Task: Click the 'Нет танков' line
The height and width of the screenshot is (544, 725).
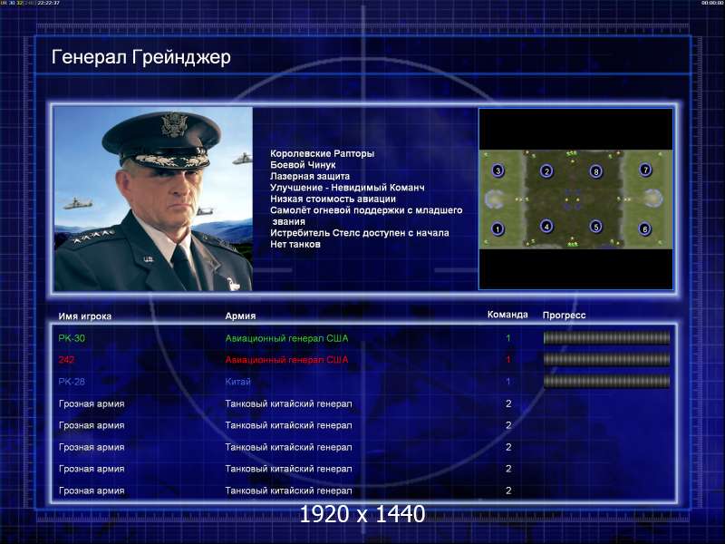Action: [295, 244]
